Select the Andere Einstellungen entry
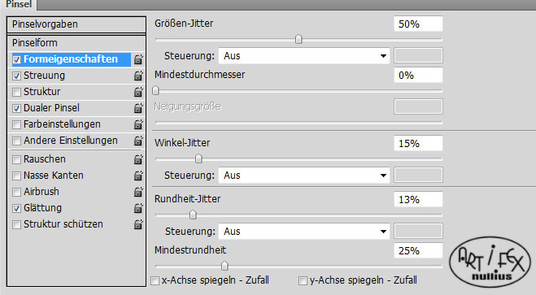The height and width of the screenshot is (295, 536). [x=71, y=141]
